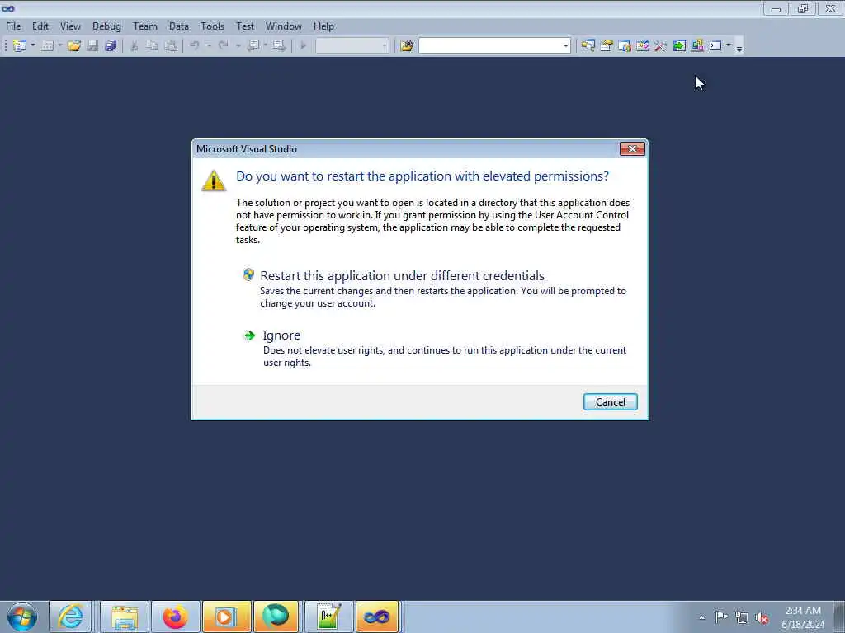Open the Debug menu
This screenshot has height=633, width=845.
106,26
